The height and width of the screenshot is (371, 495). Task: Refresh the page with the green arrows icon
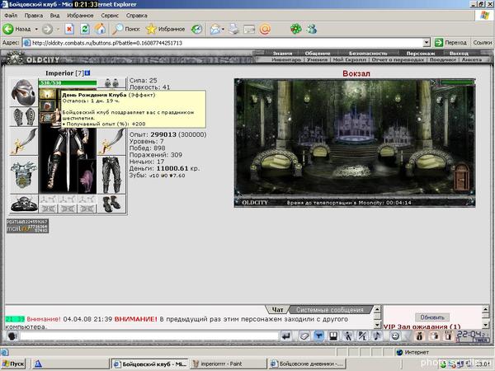pyautogui.click(x=85, y=30)
